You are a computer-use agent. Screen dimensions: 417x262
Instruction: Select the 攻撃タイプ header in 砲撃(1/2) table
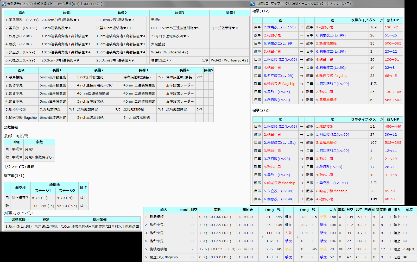[359, 20]
